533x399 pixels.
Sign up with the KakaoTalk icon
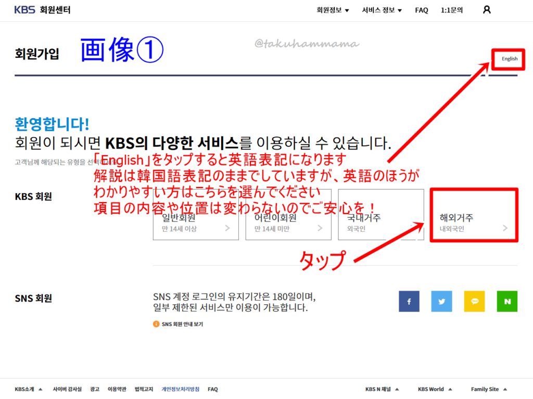tap(474, 301)
